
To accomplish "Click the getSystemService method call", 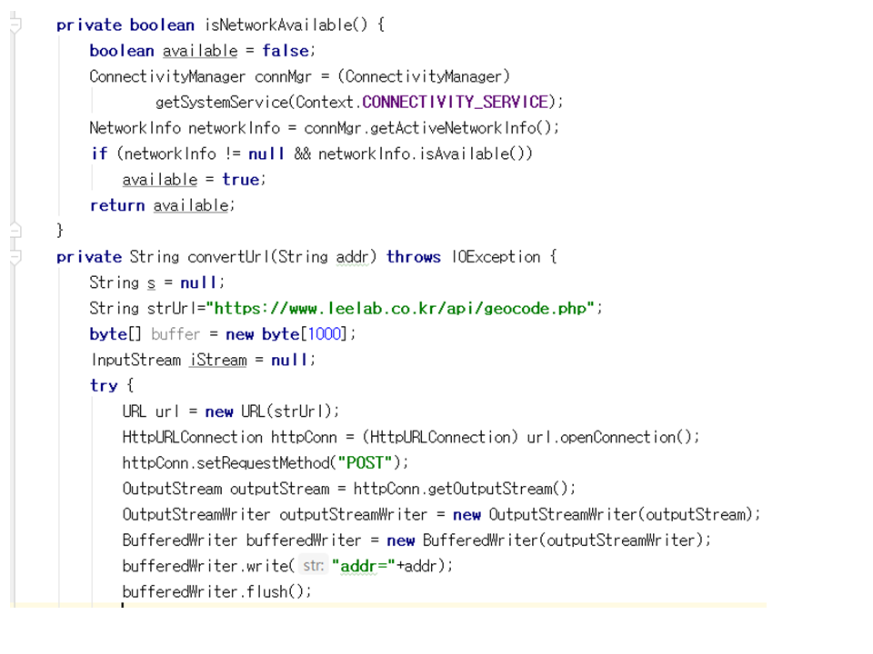I will pos(224,102).
